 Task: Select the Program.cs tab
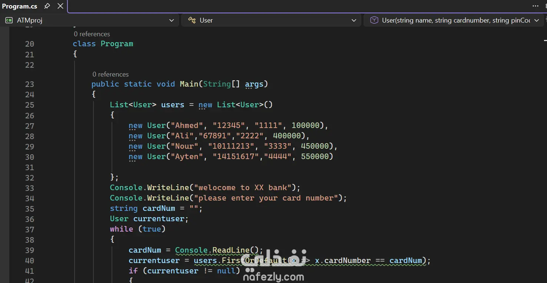pos(20,6)
